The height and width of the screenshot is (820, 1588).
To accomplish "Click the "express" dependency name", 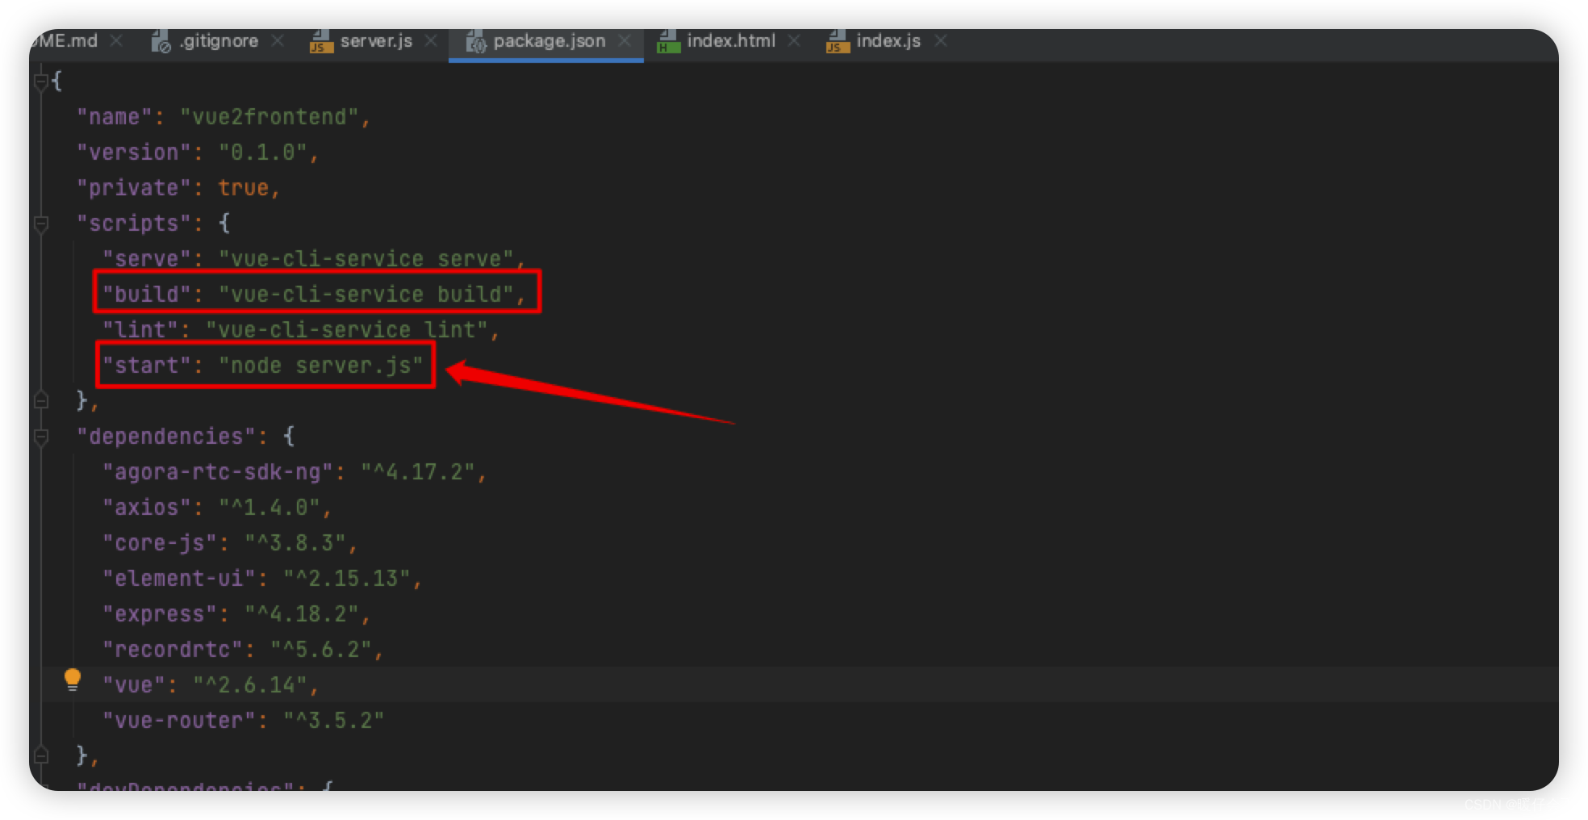I will coord(159,614).
